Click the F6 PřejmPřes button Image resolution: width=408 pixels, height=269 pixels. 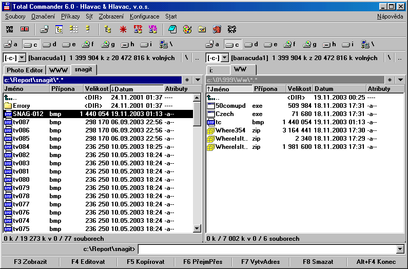[203, 262]
